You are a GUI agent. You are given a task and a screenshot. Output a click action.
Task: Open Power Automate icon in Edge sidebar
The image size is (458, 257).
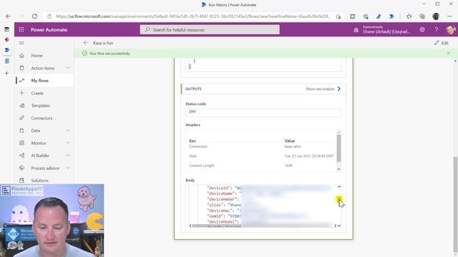pyautogui.click(x=6, y=50)
